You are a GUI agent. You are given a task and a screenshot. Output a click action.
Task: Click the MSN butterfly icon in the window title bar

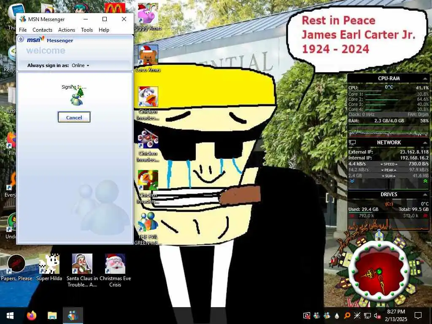click(23, 19)
